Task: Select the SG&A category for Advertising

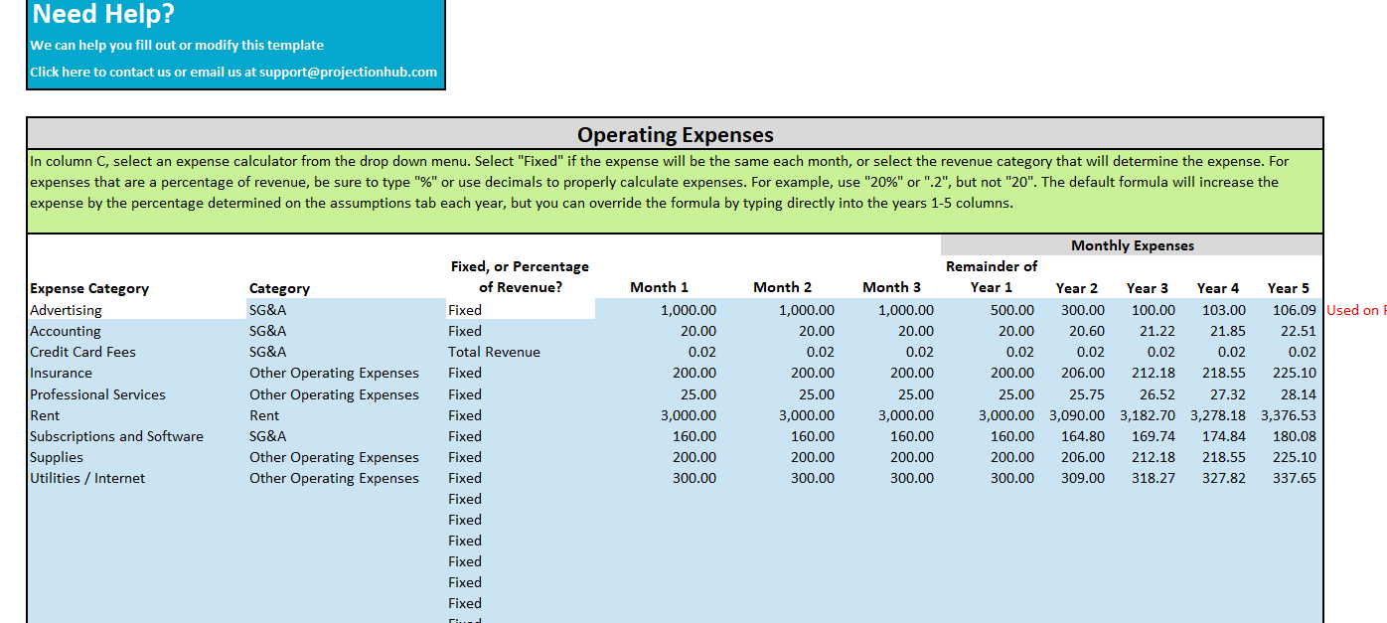Action: point(347,310)
